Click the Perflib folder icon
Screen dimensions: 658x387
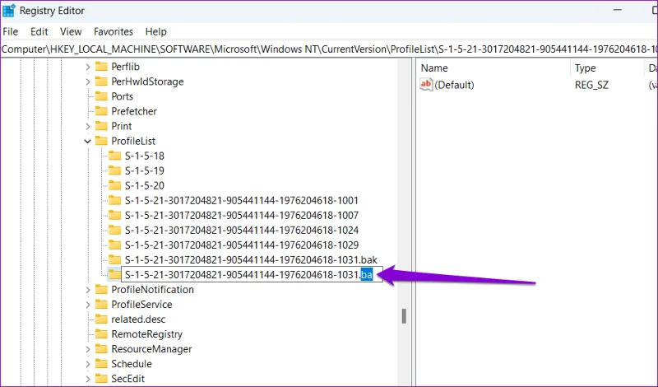[x=101, y=67]
